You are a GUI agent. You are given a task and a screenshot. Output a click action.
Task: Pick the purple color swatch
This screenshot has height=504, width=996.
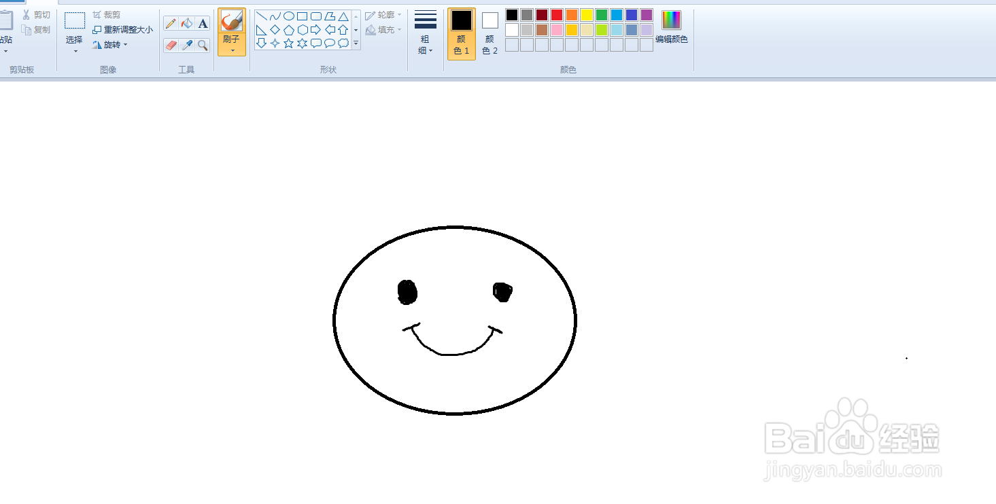647,15
